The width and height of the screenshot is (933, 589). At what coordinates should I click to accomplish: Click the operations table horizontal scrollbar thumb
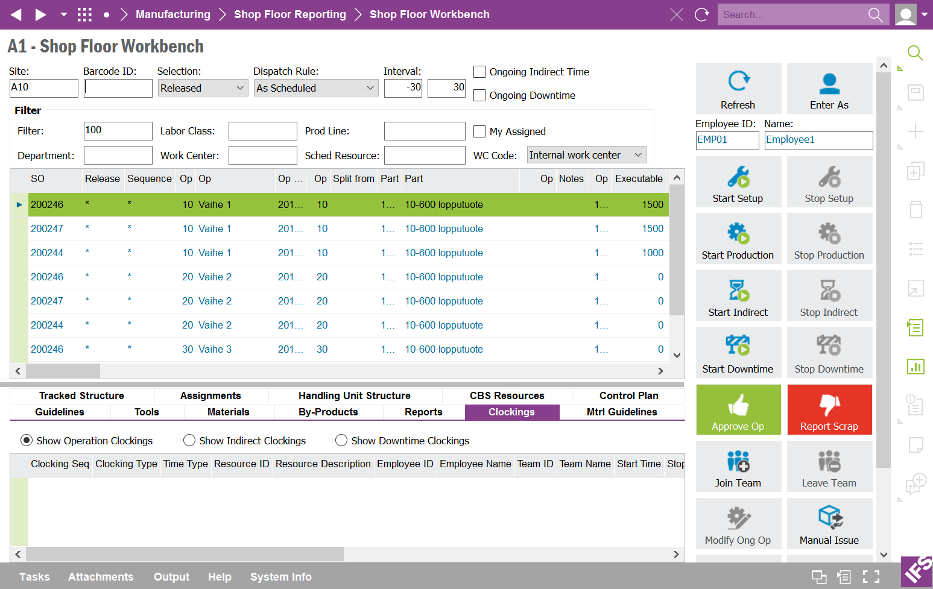[63, 371]
